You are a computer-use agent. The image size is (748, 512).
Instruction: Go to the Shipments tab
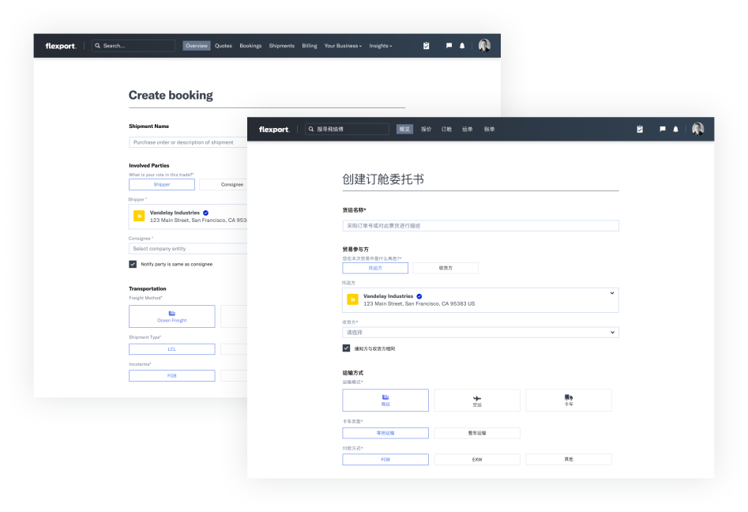281,46
